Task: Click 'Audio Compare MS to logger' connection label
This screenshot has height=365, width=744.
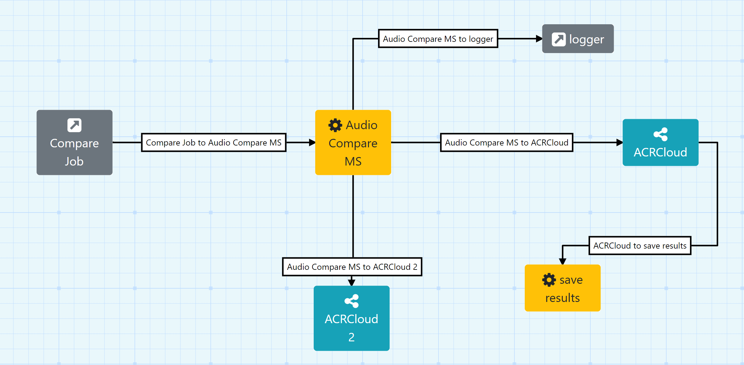Action: 438,39
